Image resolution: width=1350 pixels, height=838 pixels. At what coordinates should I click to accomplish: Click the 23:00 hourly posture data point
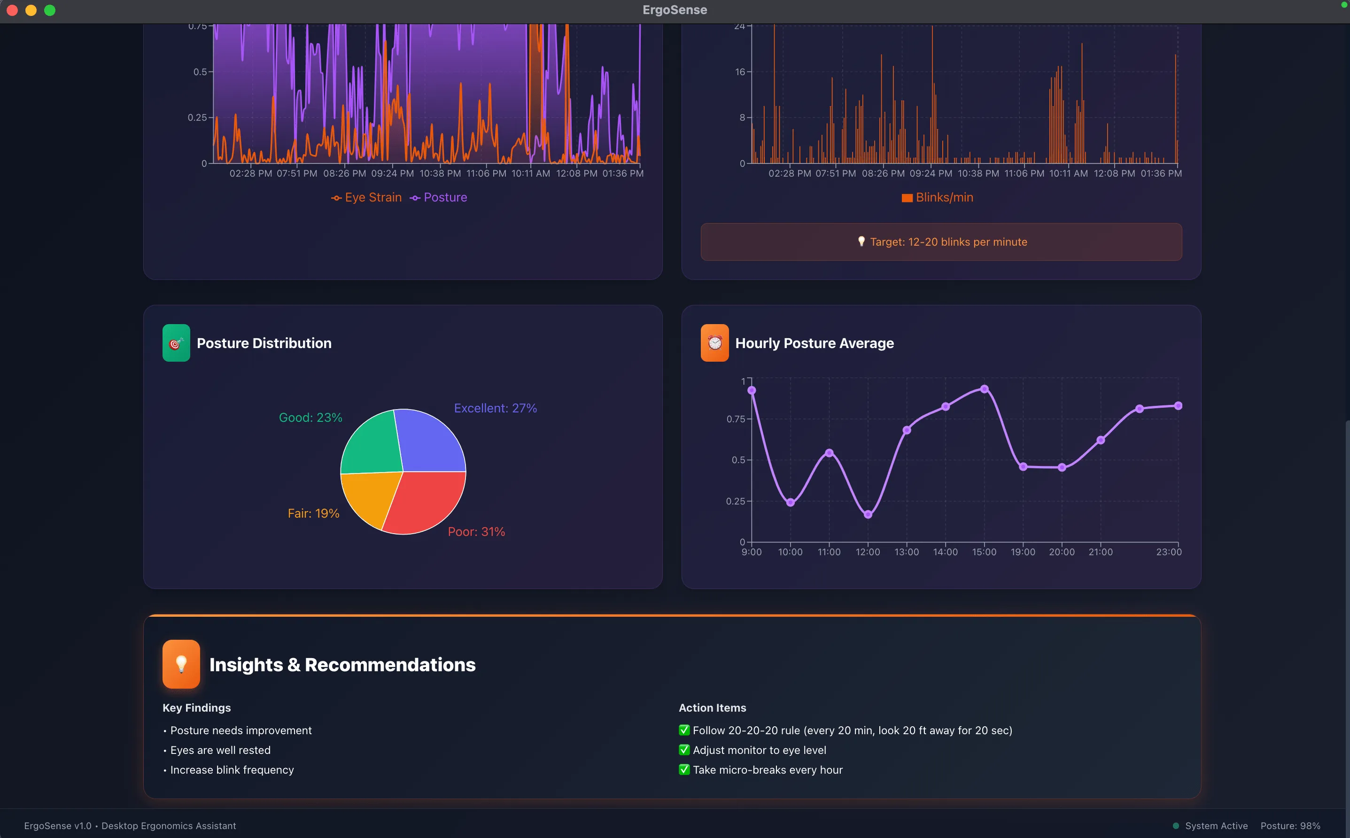tap(1178, 406)
